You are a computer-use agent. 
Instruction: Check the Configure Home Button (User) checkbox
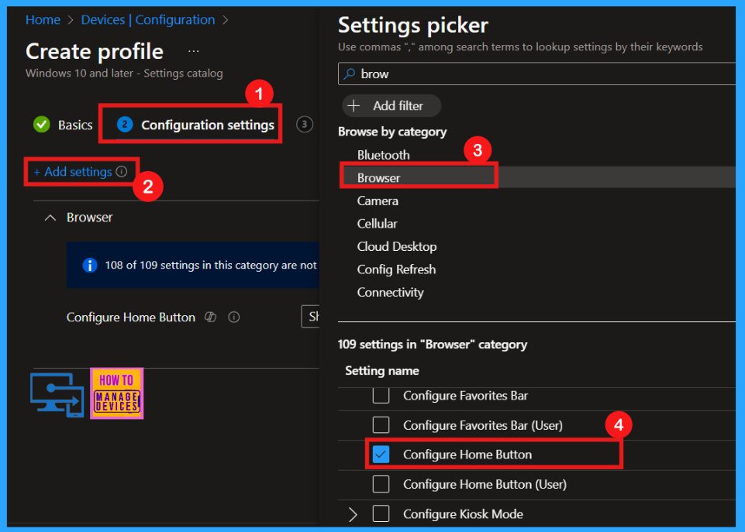coord(381,484)
